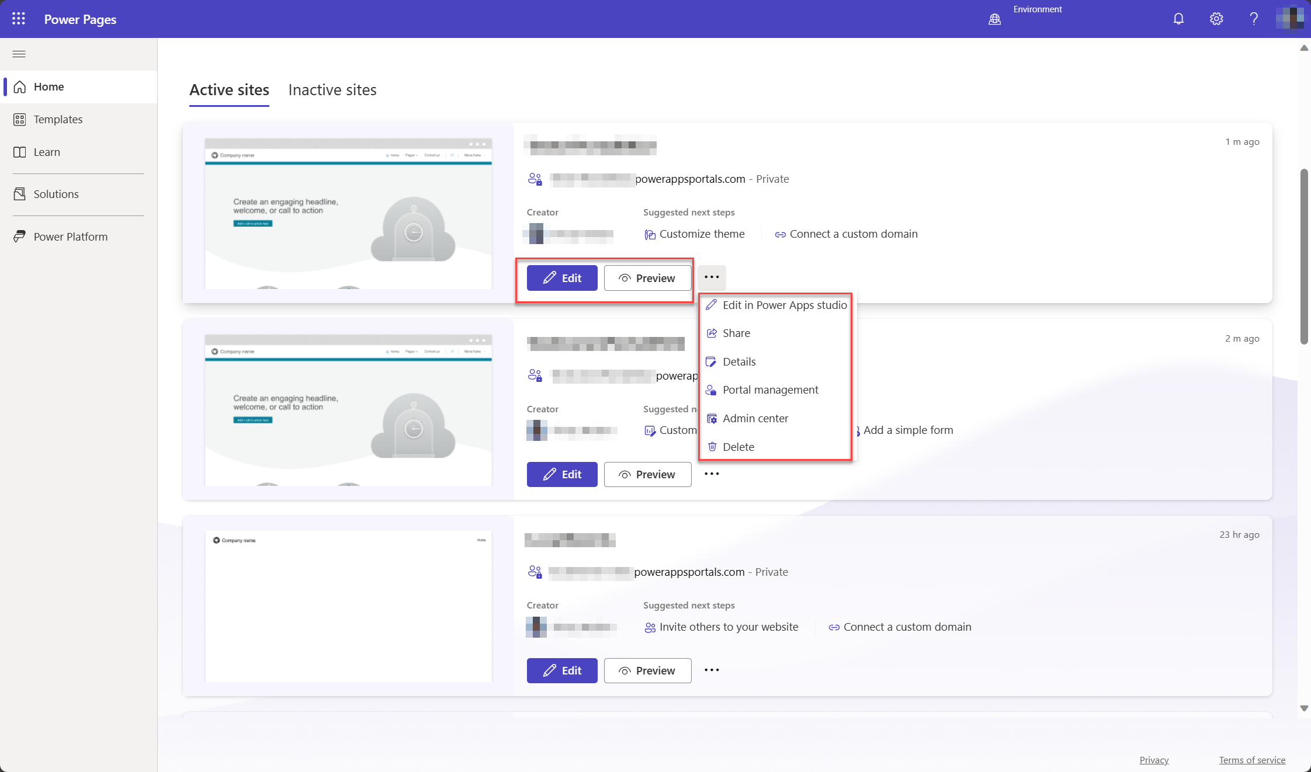Viewport: 1311px width, 772px height.
Task: Toggle the collapsed sidebar menu button
Action: [x=19, y=53]
